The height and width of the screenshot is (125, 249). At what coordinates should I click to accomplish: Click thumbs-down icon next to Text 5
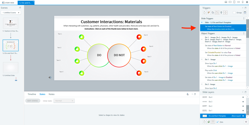139,37
